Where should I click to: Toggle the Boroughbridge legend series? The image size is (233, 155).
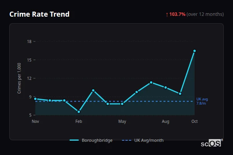click(x=91, y=140)
